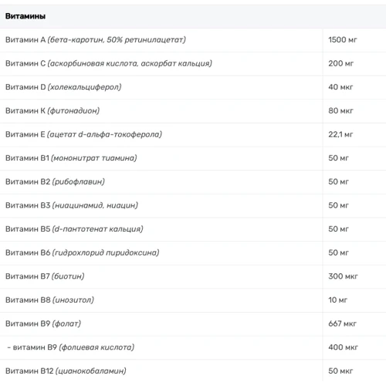Select the Витамин A бета-каротин row

[x=193, y=40]
